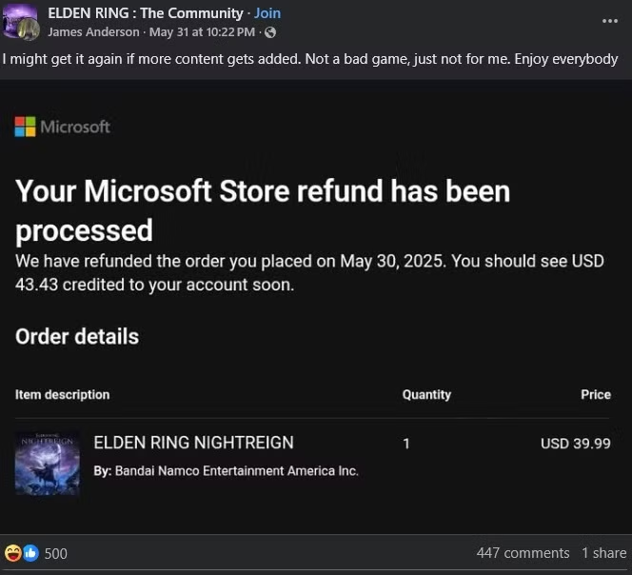632x575 pixels.
Task: Open the ELDEN RING : The Community group page
Action: pyautogui.click(x=146, y=13)
